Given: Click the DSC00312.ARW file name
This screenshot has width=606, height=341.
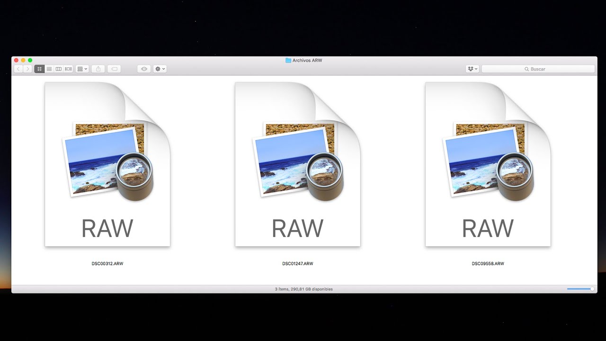Looking at the screenshot, I should (x=107, y=263).
